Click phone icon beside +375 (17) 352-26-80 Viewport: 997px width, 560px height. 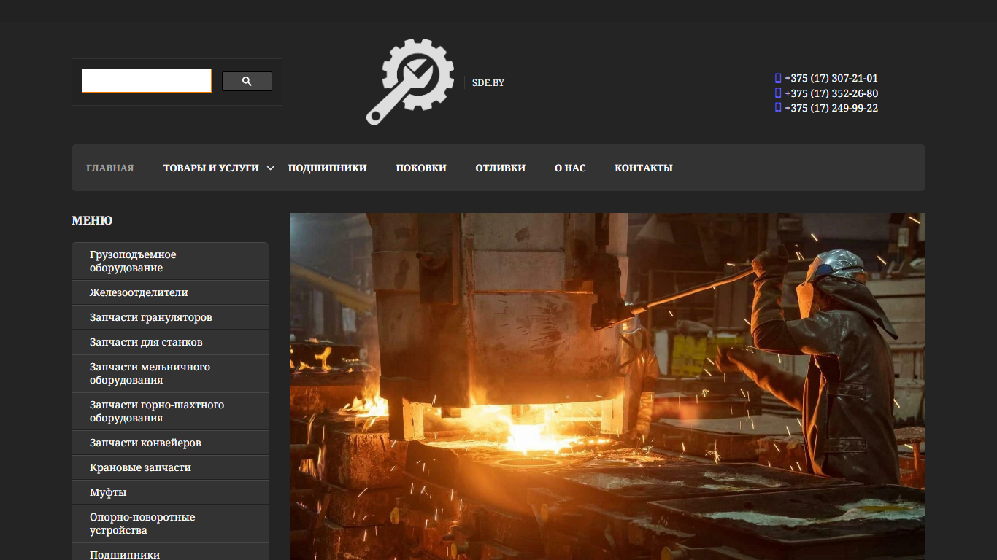coord(778,93)
